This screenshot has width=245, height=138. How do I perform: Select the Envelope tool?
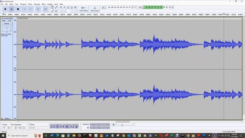(56, 7)
